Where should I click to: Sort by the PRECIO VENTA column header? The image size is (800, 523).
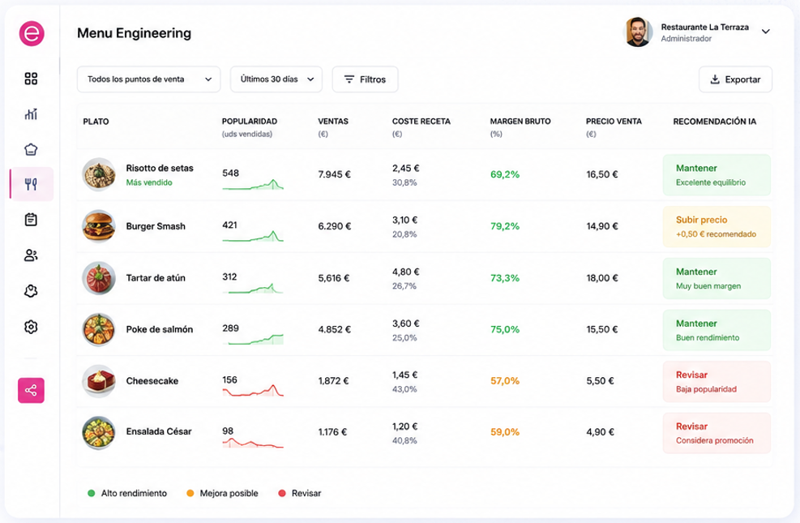(614, 122)
